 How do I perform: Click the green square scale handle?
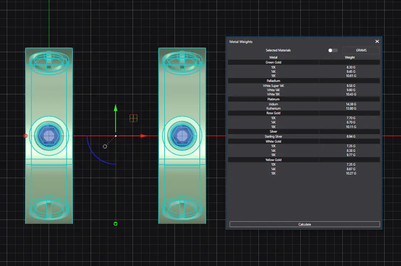(115, 223)
